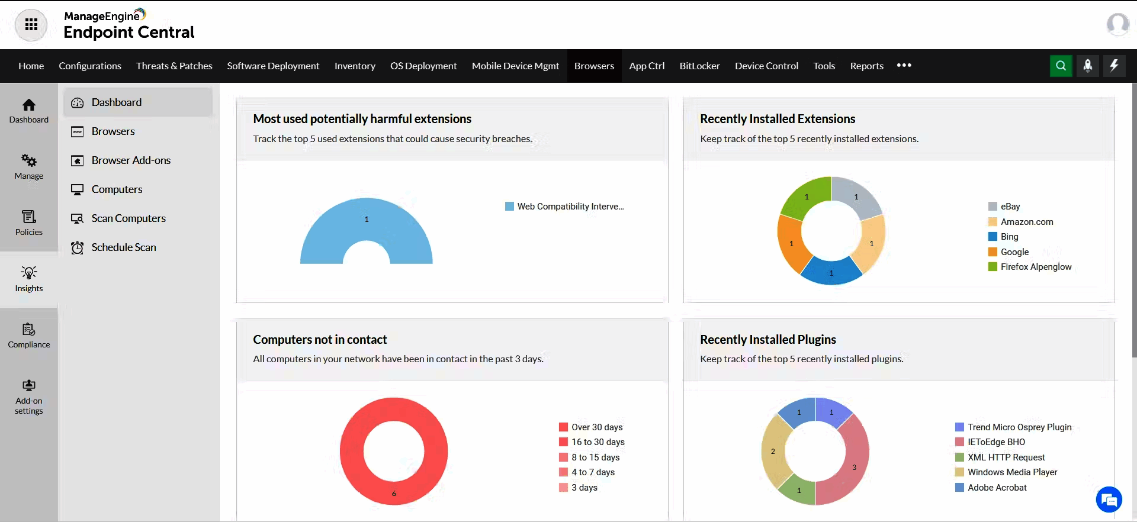Open the Insights sidebar section
Screen dimensions: 1137x522
tap(29, 279)
